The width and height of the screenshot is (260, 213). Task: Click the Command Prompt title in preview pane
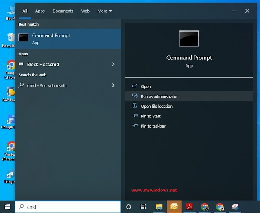coord(189,58)
